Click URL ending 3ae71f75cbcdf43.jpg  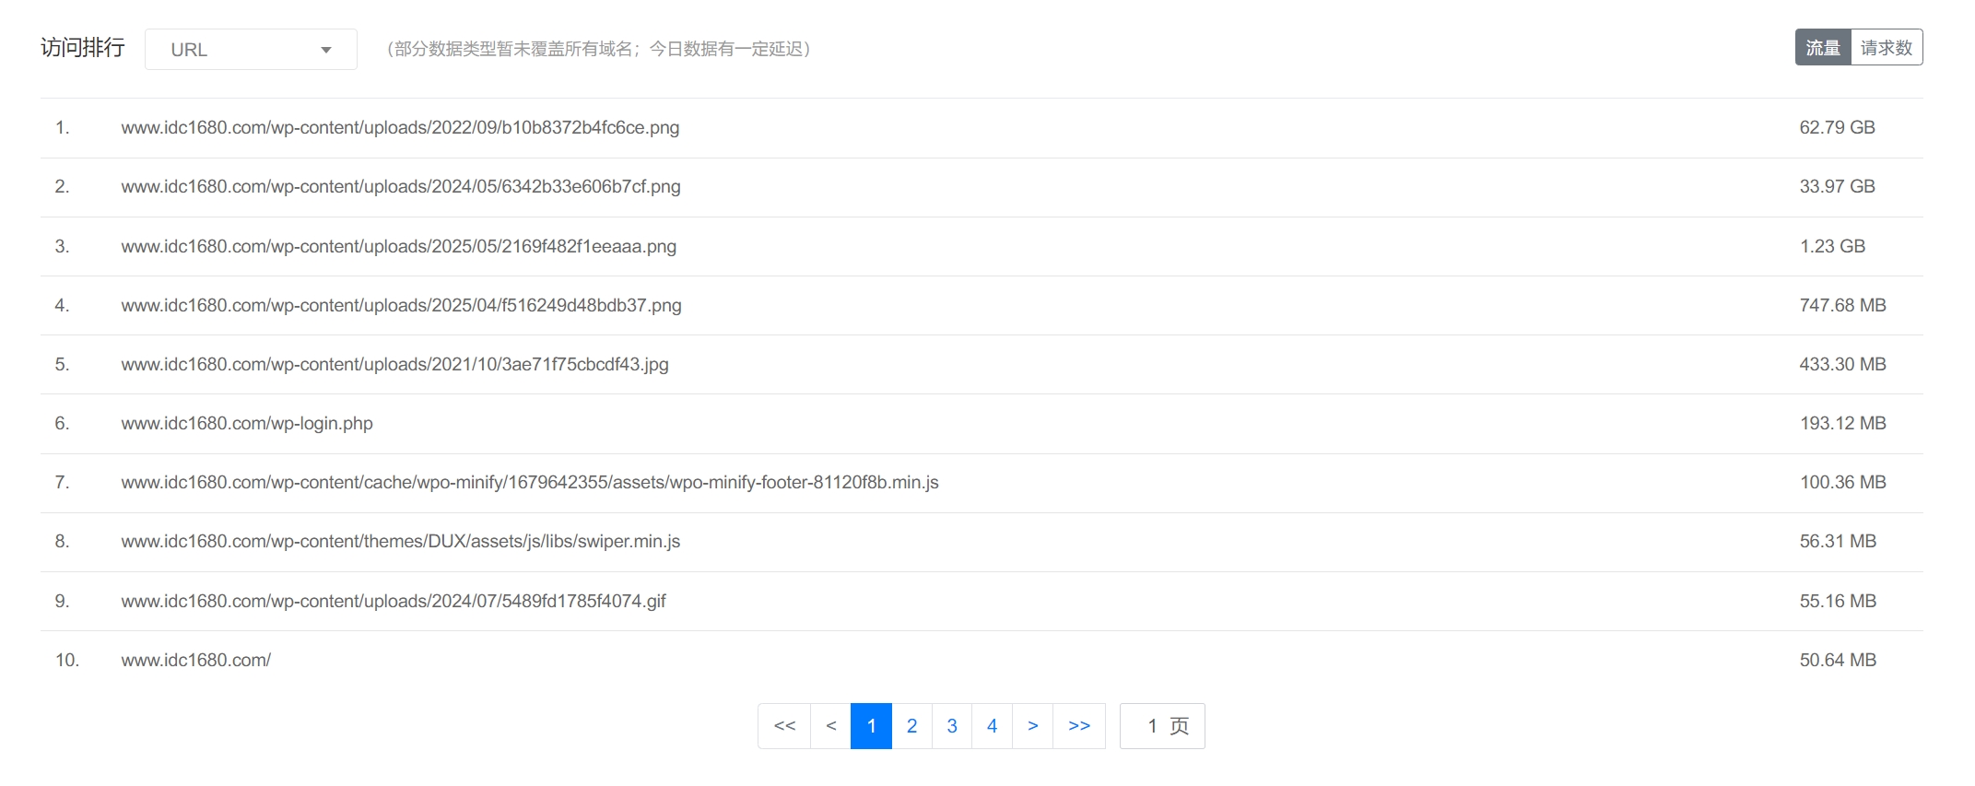(394, 365)
